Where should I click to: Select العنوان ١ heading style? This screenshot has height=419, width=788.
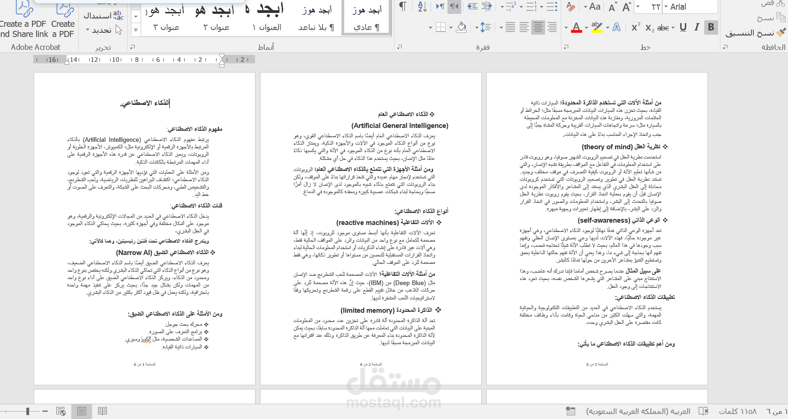click(267, 17)
